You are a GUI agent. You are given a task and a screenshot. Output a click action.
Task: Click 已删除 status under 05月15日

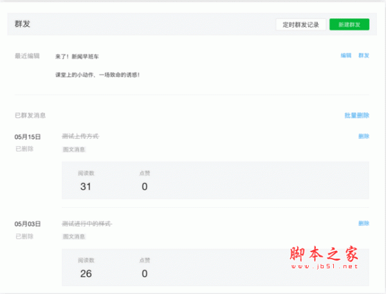click(24, 149)
